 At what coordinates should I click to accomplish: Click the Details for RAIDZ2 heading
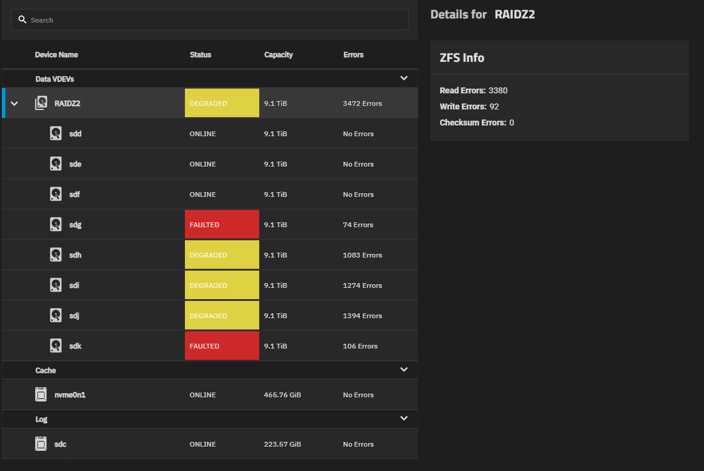click(483, 14)
